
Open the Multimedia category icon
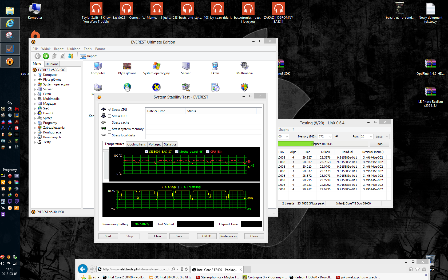[244, 68]
